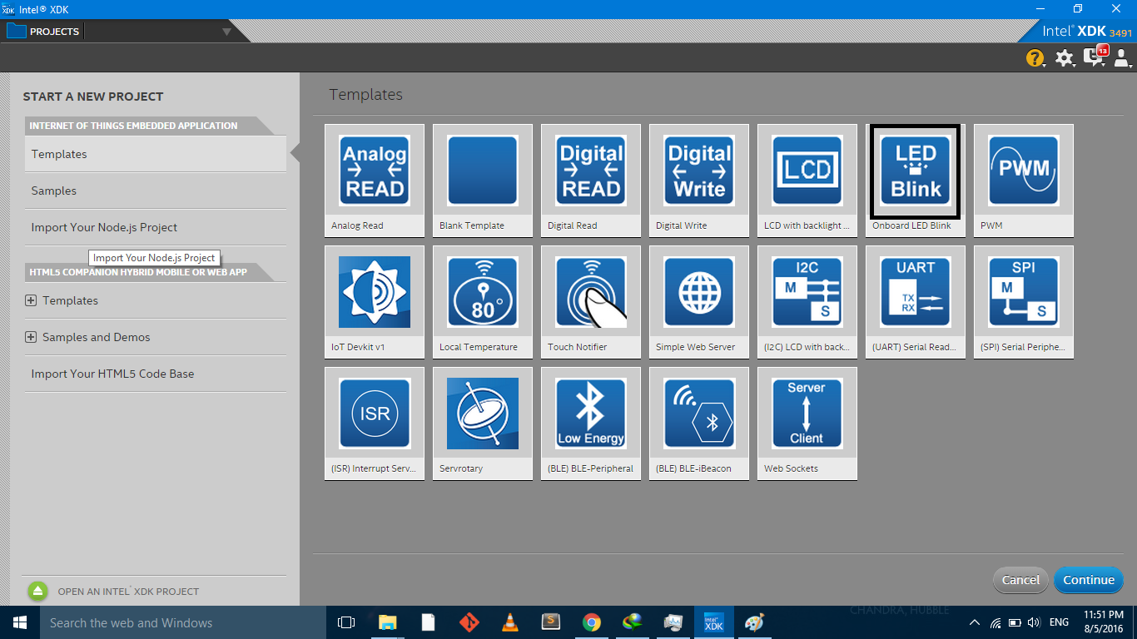Focus the Windows search box

point(183,622)
